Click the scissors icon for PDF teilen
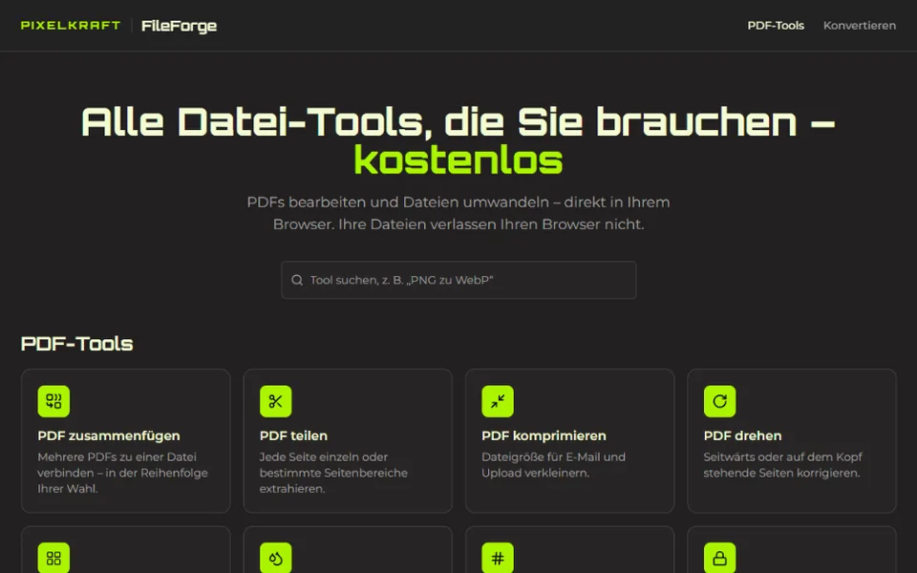 coord(275,401)
